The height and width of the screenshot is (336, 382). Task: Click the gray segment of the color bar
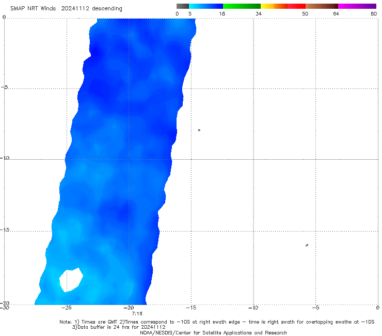pyautogui.click(x=183, y=6)
